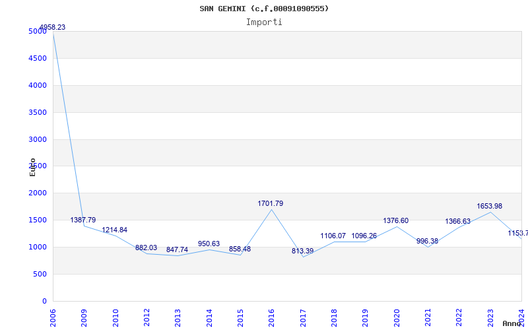Select the 847.74 data label
Image resolution: width=528 pixels, height=330 pixels.
(177, 250)
